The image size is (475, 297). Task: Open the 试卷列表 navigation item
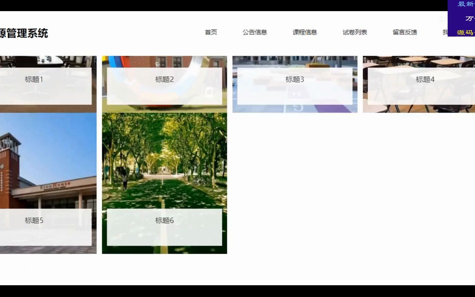pyautogui.click(x=355, y=32)
